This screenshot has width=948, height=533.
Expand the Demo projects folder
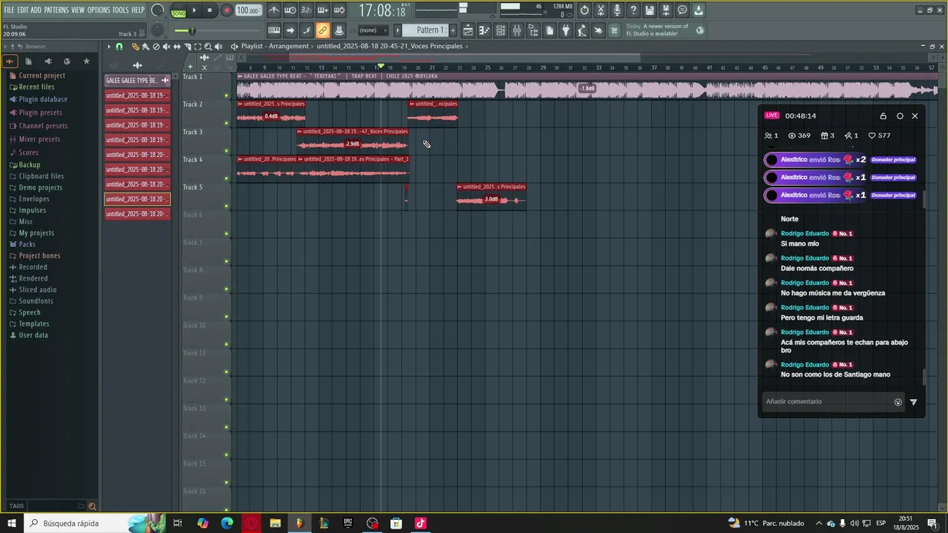coord(40,187)
